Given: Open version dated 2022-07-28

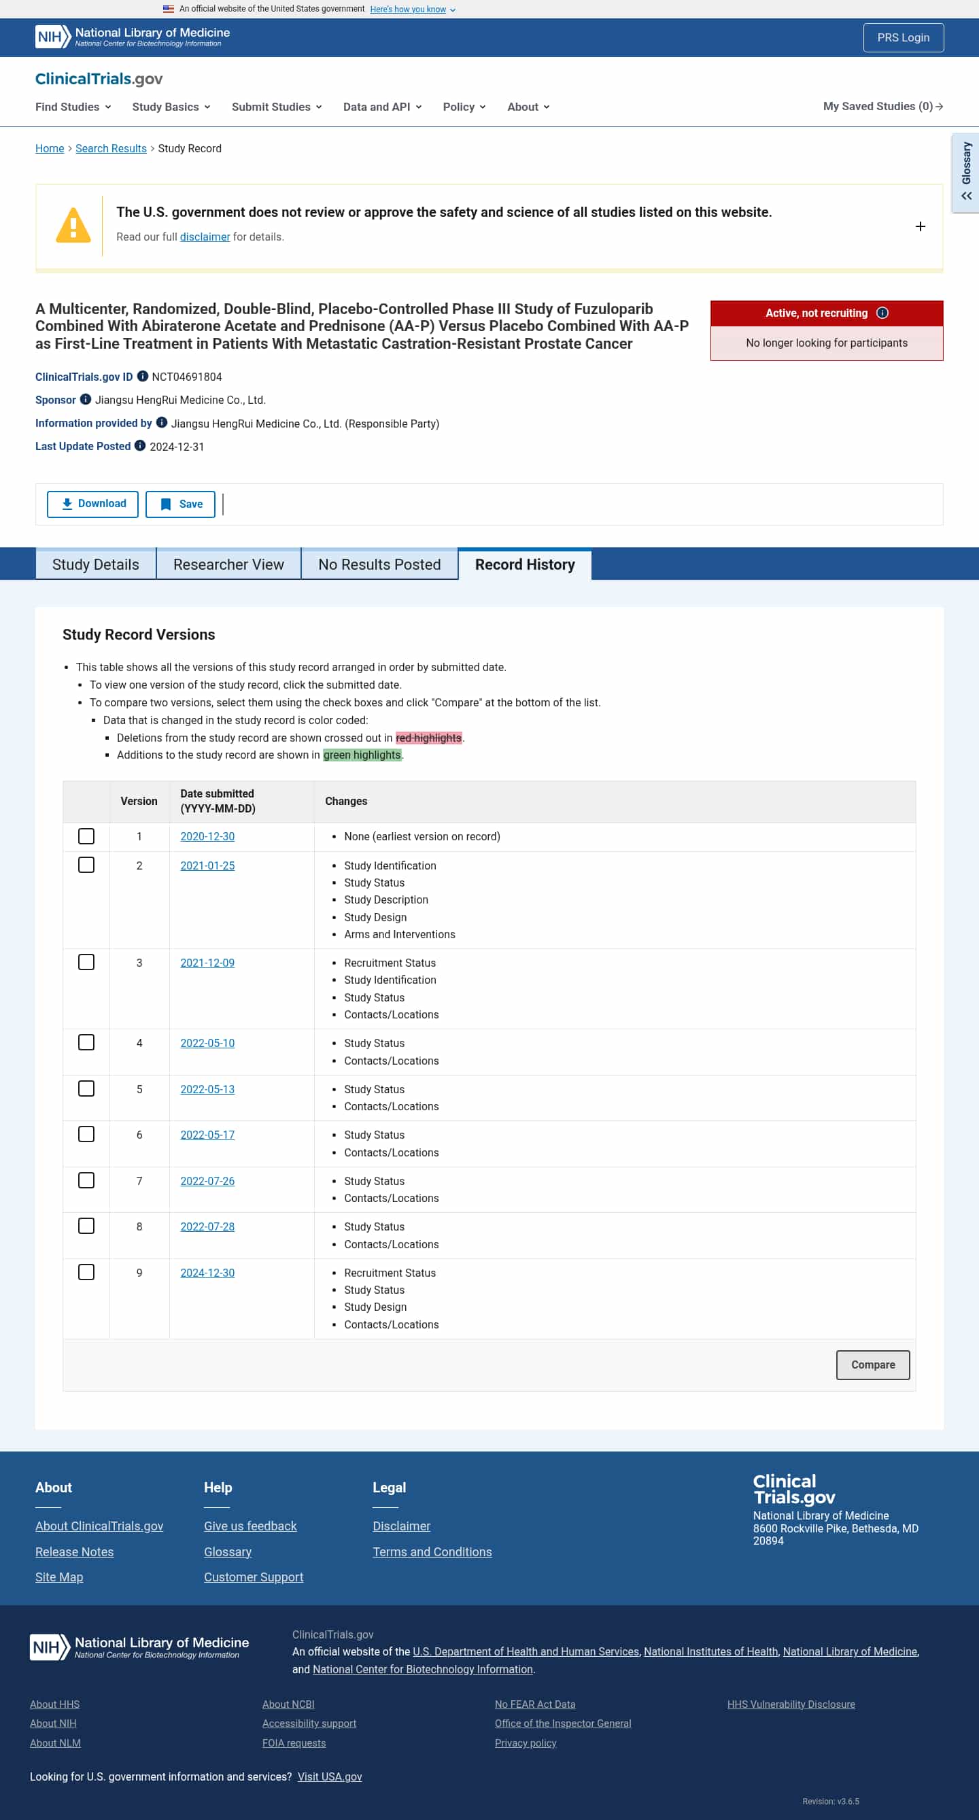Looking at the screenshot, I should pos(207,1226).
